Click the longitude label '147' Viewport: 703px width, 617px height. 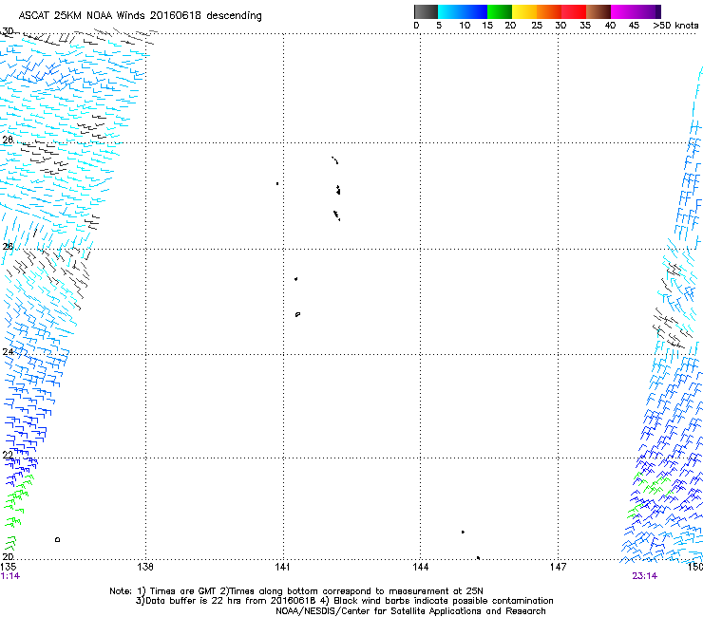coord(559,567)
